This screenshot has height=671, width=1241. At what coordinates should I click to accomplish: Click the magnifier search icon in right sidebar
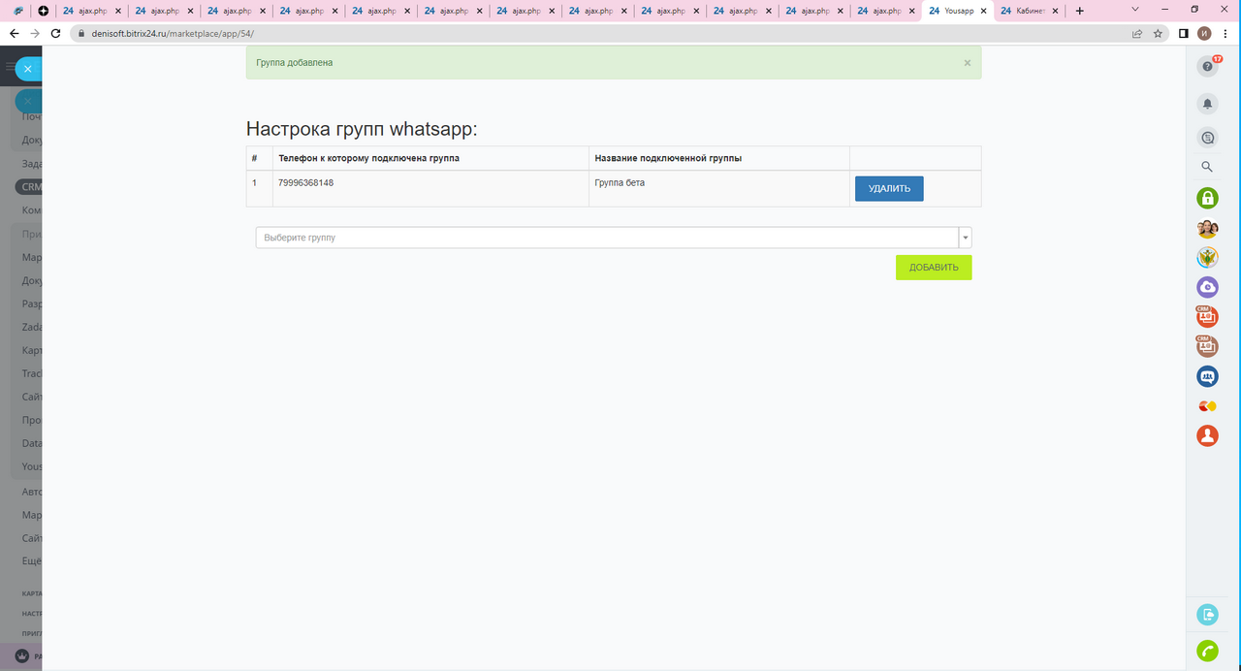[1207, 167]
